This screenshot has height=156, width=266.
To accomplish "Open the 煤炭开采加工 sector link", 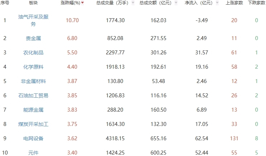I will pyautogui.click(x=33, y=124).
